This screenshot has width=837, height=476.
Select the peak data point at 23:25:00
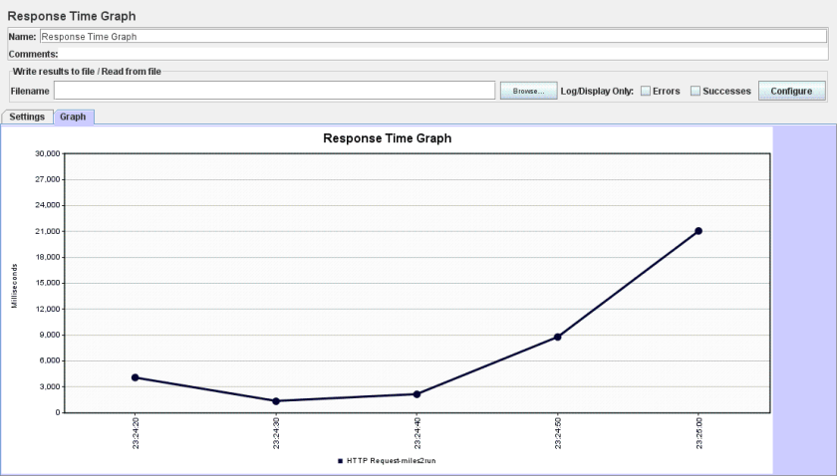tap(698, 231)
